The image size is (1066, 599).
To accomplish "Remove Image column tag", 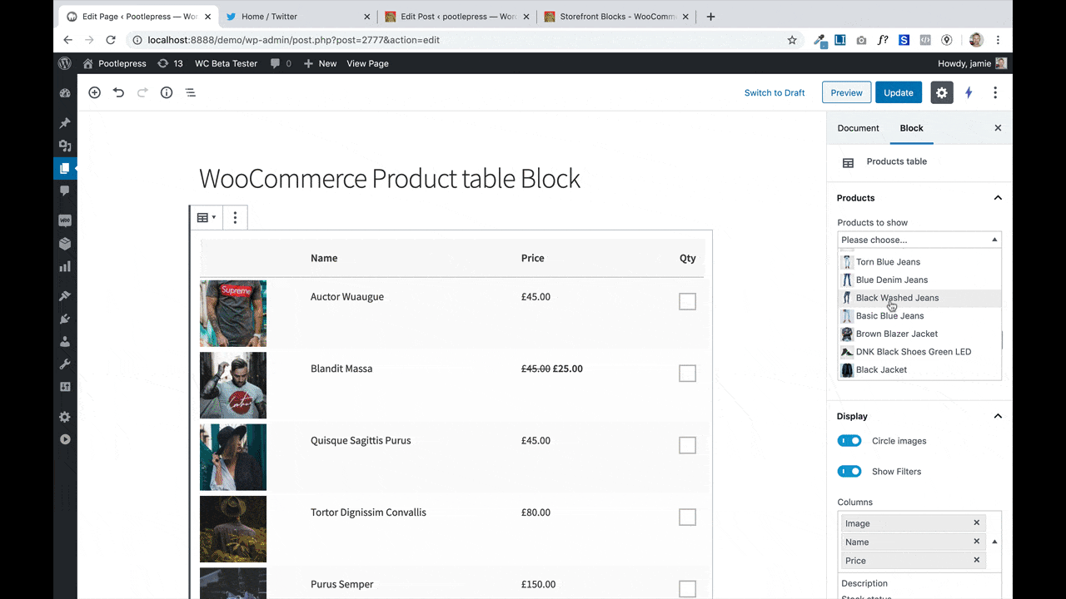I will 977,522.
